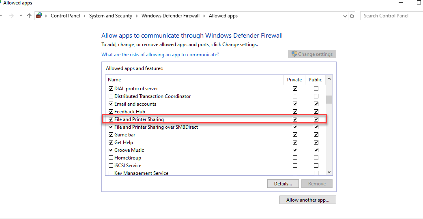This screenshot has width=423, height=219.
Task: Select the Feedback Hub row text
Action: pyautogui.click(x=130, y=111)
